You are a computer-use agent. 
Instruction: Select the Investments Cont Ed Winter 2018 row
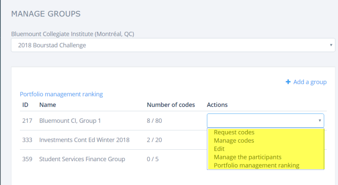(84, 140)
